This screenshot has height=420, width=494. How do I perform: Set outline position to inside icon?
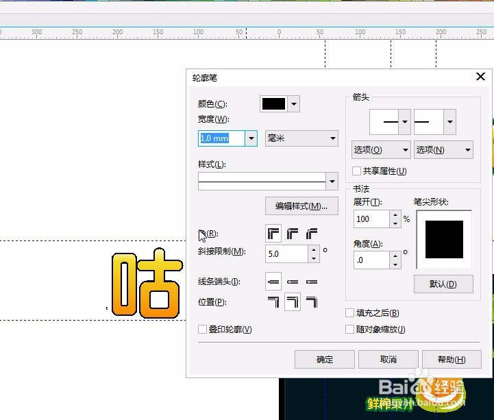click(312, 302)
